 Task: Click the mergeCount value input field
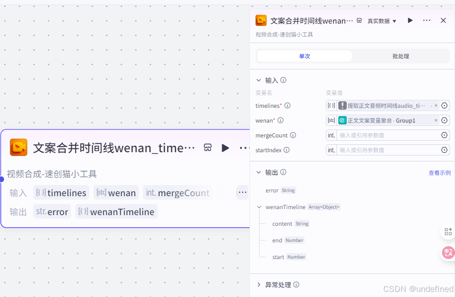(x=388, y=135)
